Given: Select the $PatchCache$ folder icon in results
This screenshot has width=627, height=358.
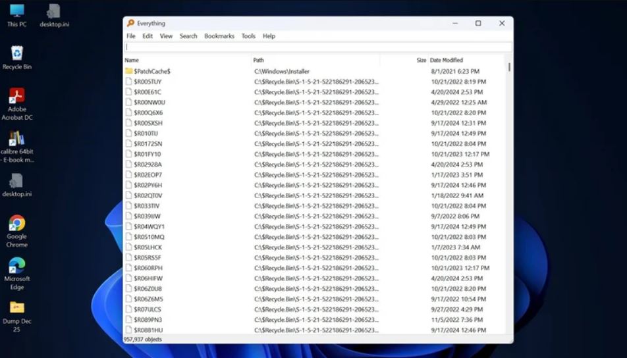Looking at the screenshot, I should coord(129,71).
